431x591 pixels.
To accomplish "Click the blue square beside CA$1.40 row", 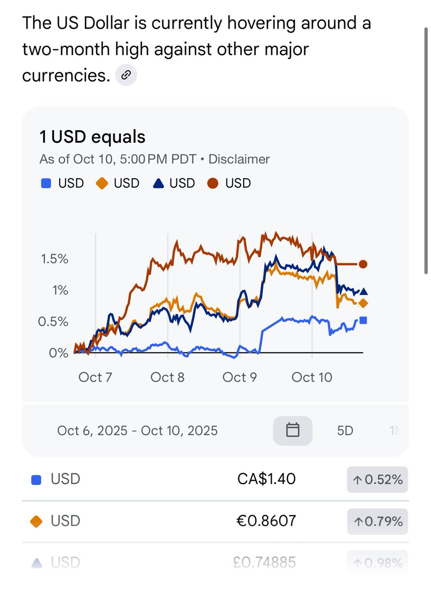I will (x=36, y=480).
